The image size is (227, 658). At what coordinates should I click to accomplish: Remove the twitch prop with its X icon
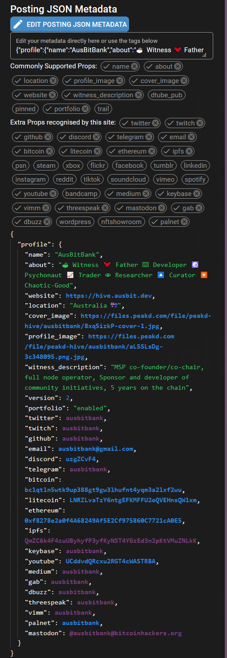(x=200, y=123)
